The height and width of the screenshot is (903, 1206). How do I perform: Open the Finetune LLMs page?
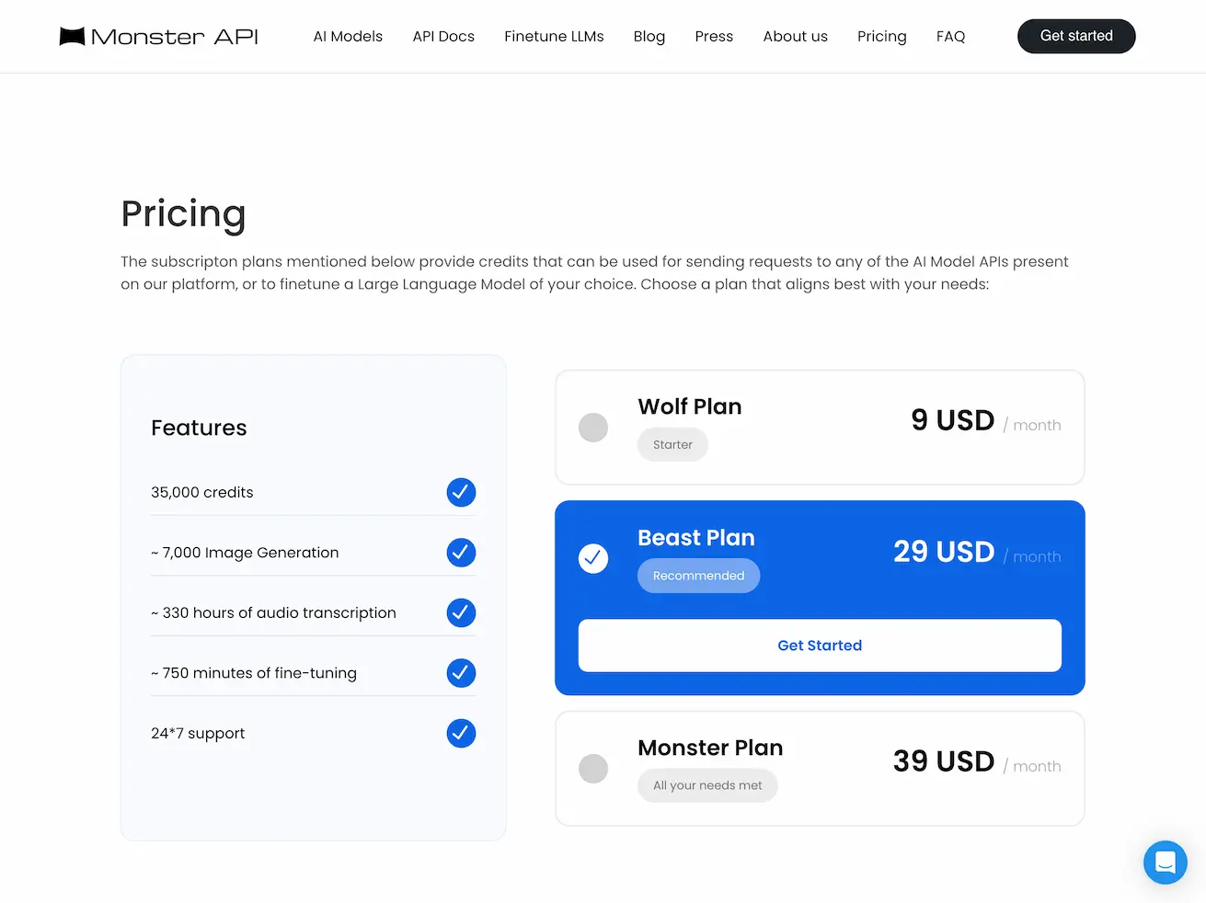point(554,36)
